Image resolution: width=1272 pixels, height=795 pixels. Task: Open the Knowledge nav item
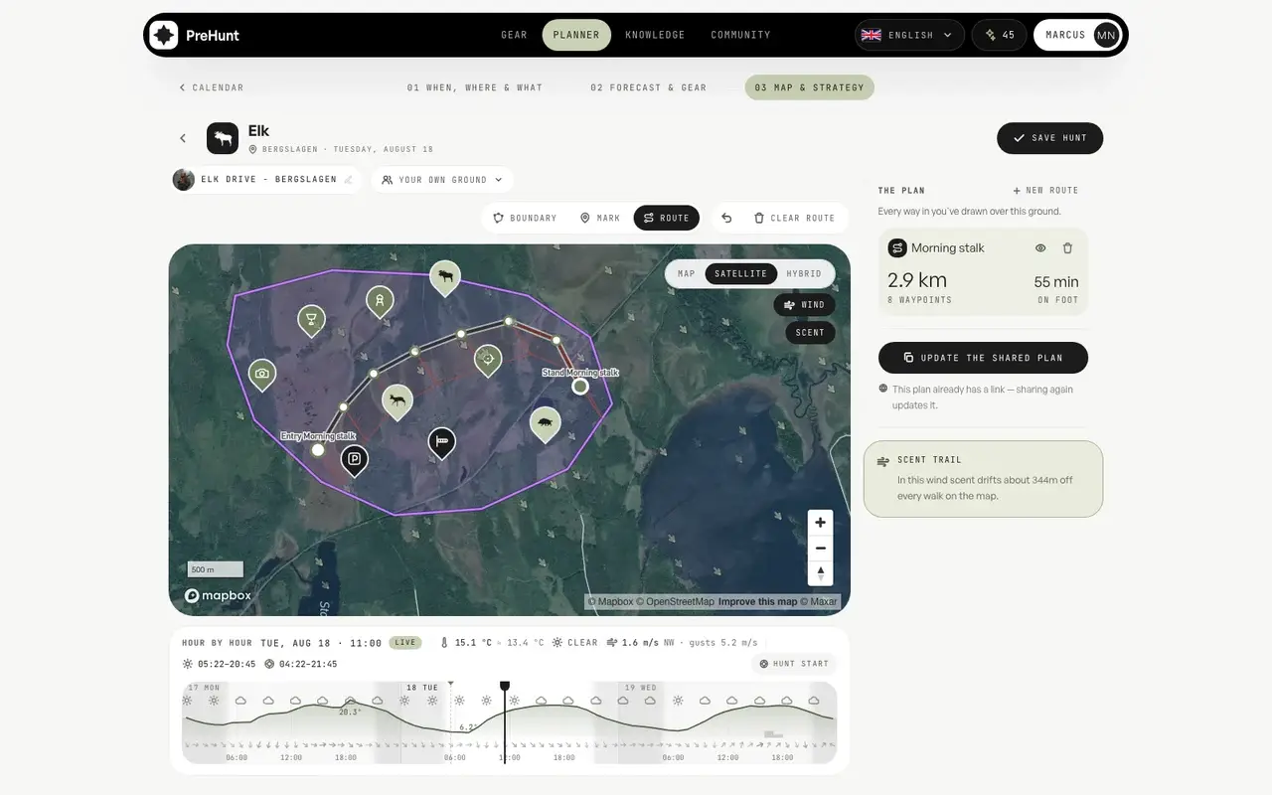click(x=655, y=35)
